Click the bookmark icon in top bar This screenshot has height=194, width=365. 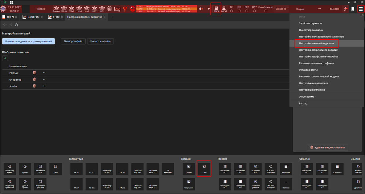pyautogui.click(x=353, y=9)
